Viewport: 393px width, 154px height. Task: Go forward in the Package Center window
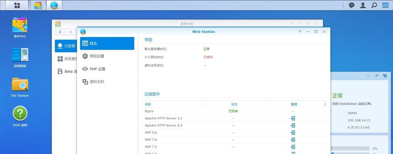click(x=71, y=32)
